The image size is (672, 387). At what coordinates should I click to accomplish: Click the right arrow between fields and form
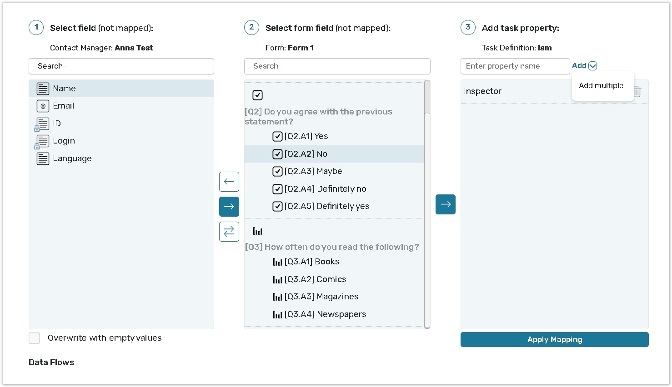point(229,207)
